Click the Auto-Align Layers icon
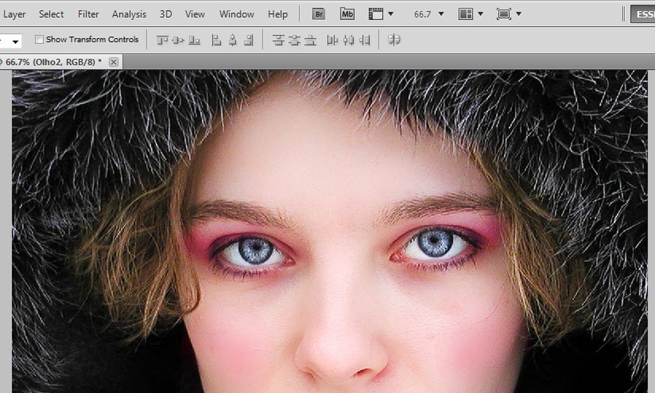Image resolution: width=655 pixels, height=393 pixels. point(394,40)
